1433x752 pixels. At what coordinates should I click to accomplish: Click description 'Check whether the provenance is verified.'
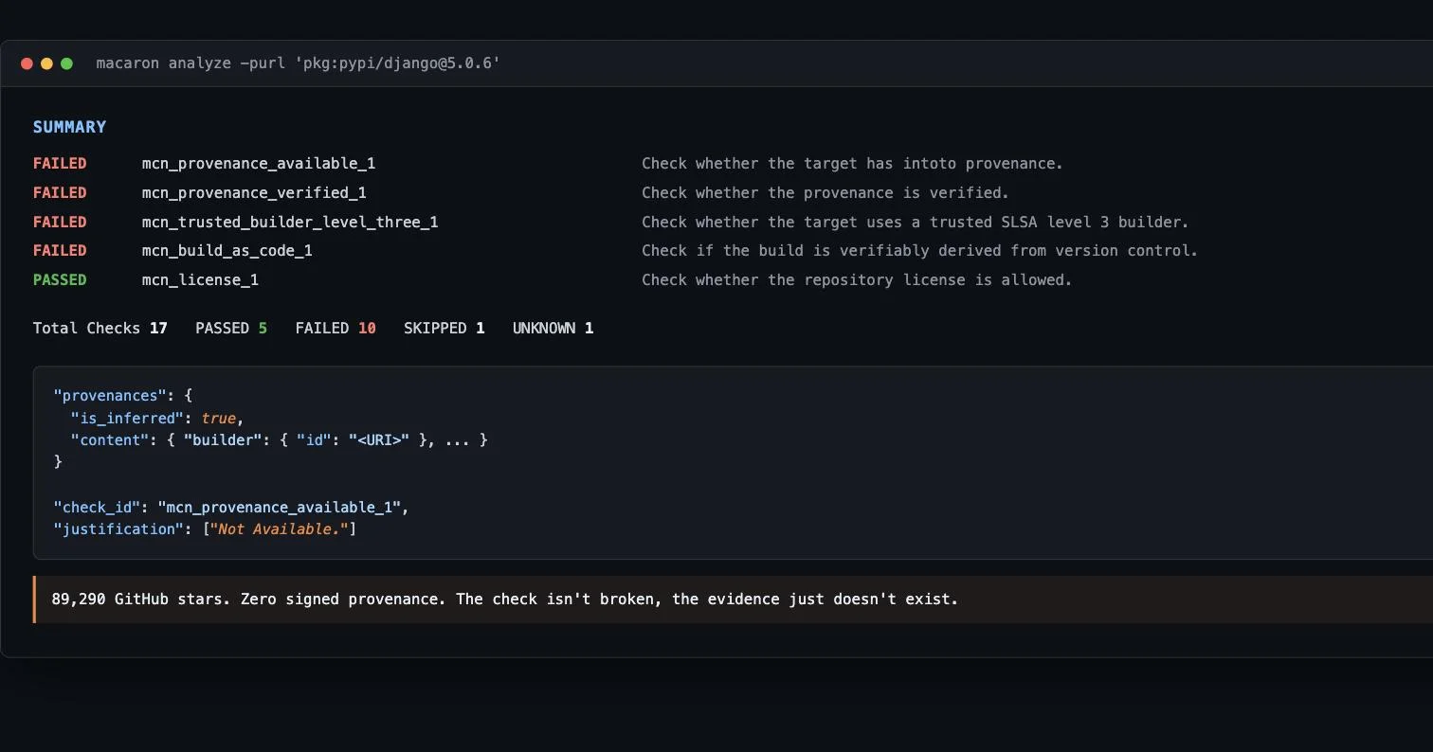(825, 193)
